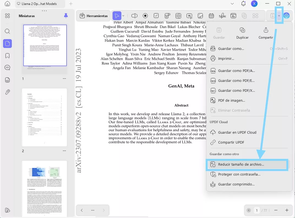Click the Herramientas button
Screen dimensions: 295x218
click(x=94, y=16)
